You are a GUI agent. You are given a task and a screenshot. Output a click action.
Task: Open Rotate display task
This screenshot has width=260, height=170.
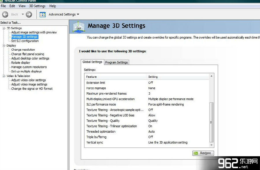(x=21, y=63)
